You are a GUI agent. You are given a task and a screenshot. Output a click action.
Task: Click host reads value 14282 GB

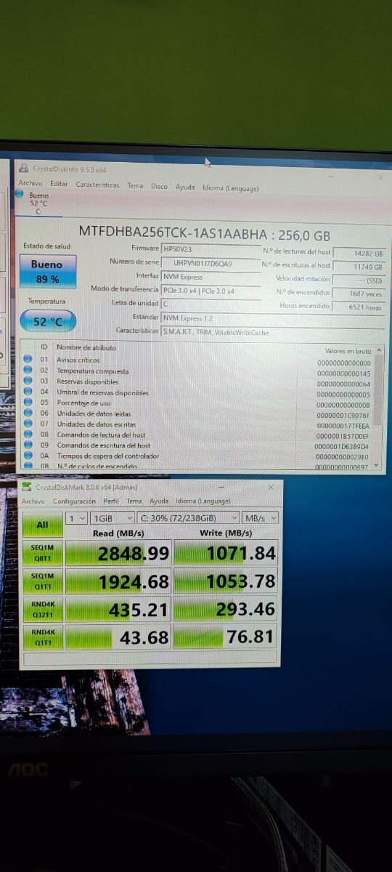click(359, 253)
